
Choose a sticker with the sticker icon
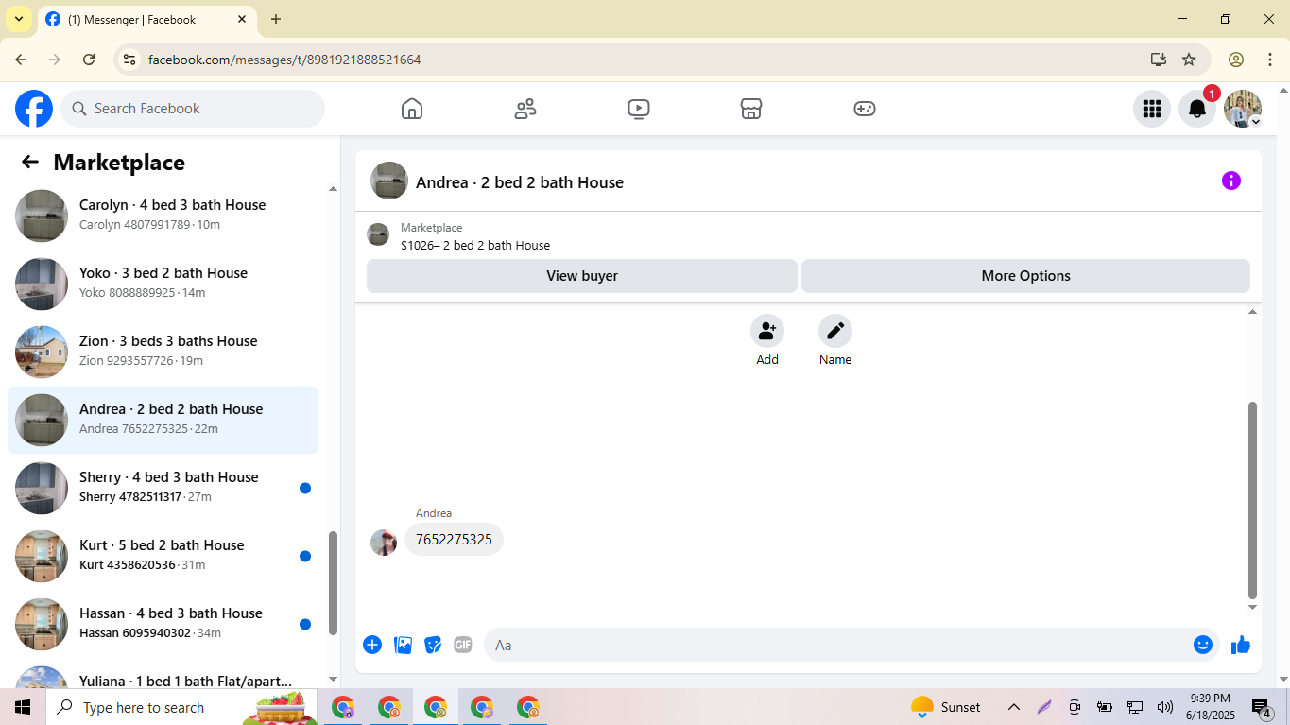433,645
